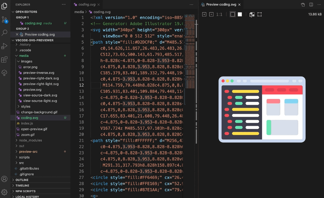The width and height of the screenshot is (324, 198).
Task: Open the Explorer view in activity bar
Action: point(4,6)
